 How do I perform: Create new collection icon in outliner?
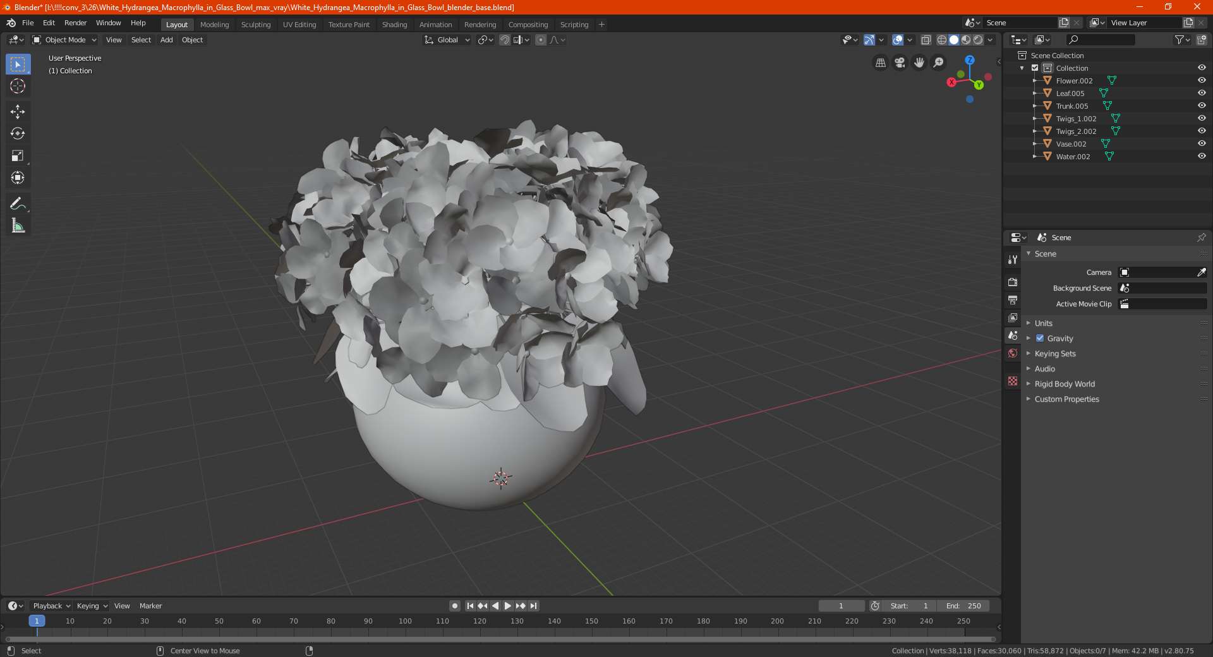point(1201,40)
